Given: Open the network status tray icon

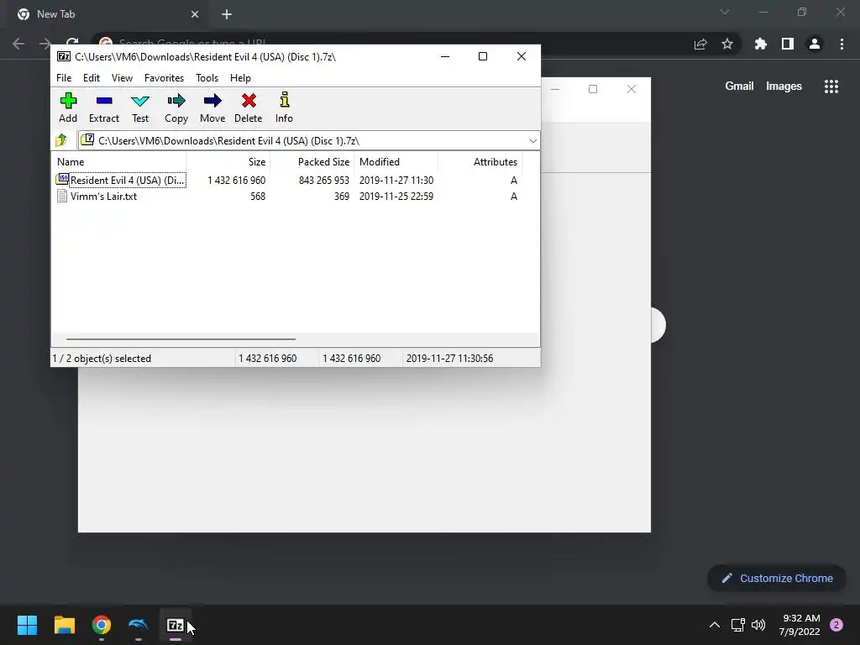Looking at the screenshot, I should 738,625.
